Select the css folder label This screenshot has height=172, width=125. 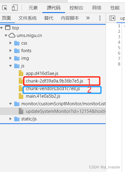[24, 43]
